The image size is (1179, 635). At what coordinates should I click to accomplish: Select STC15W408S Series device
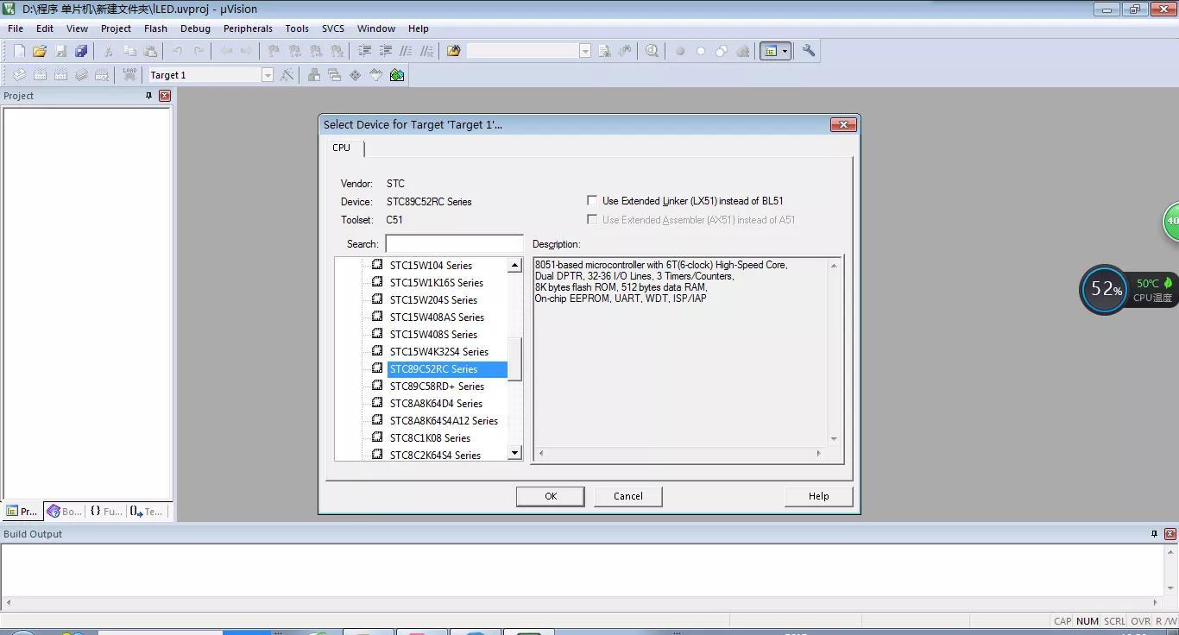point(433,335)
